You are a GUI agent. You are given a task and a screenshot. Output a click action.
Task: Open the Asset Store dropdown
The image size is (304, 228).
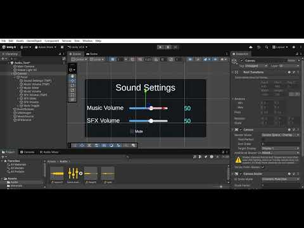46,47
